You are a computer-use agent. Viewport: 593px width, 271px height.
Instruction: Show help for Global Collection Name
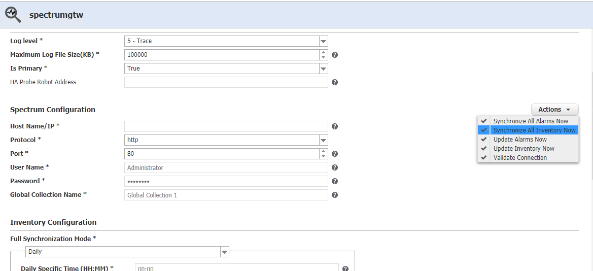(x=335, y=195)
